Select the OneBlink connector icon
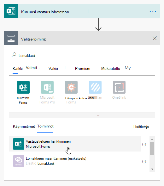This screenshot has width=164, height=186. 119,87
